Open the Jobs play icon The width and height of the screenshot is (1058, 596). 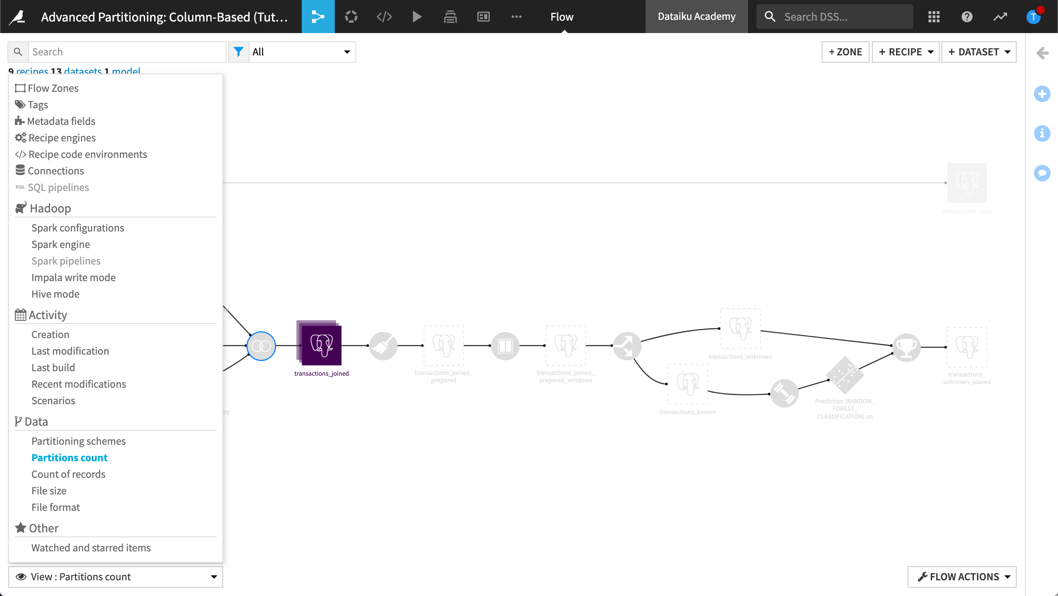tap(417, 17)
